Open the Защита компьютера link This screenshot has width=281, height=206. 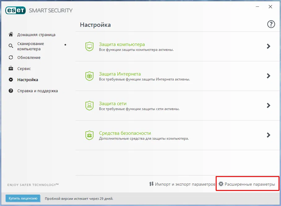[x=122, y=44]
